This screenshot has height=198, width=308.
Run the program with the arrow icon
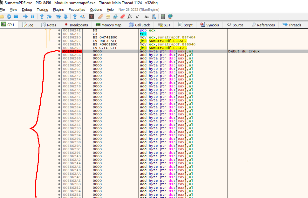(x=25, y=17)
